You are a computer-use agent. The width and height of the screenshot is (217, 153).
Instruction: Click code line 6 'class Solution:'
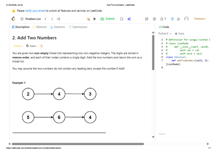point(176,57)
